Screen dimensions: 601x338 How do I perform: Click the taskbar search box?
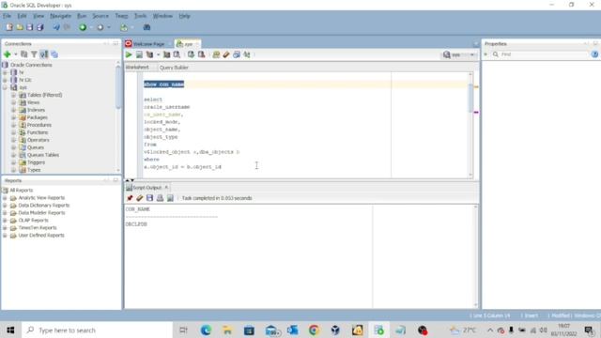[98, 330]
